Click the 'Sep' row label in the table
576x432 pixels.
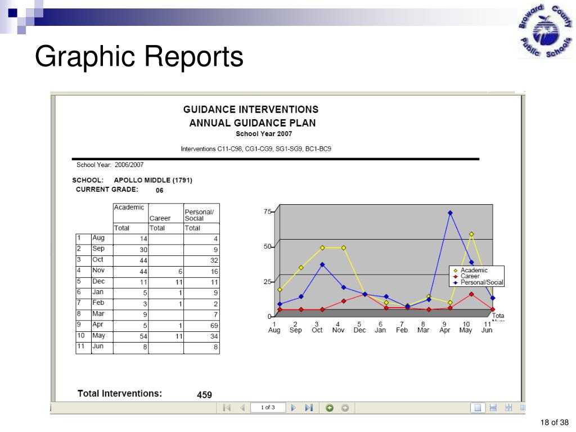click(x=98, y=248)
